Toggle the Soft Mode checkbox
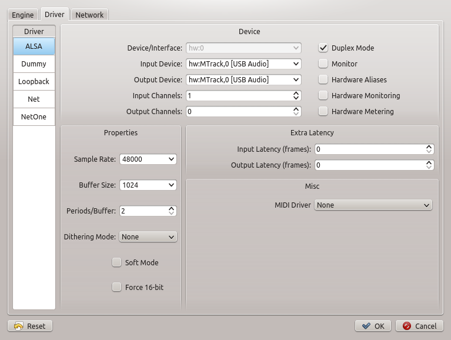This screenshot has width=451, height=340. pos(116,262)
